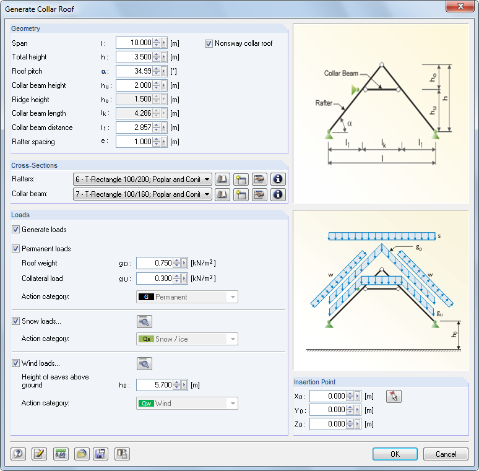This screenshot has width=479, height=471.
Task: Confirm the dialog with OK
Action: 395,454
